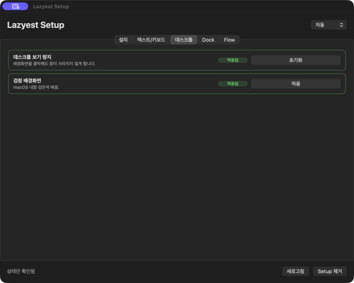
Task: Click the description 'macOS 내장 검은색 배경.'
Action: [36, 87]
